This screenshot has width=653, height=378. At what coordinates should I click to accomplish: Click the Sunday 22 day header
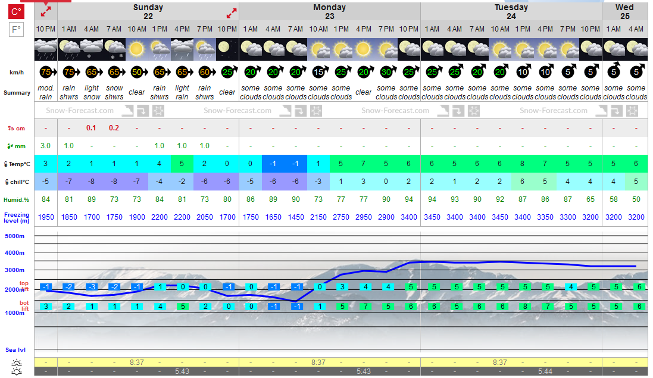tap(148, 12)
